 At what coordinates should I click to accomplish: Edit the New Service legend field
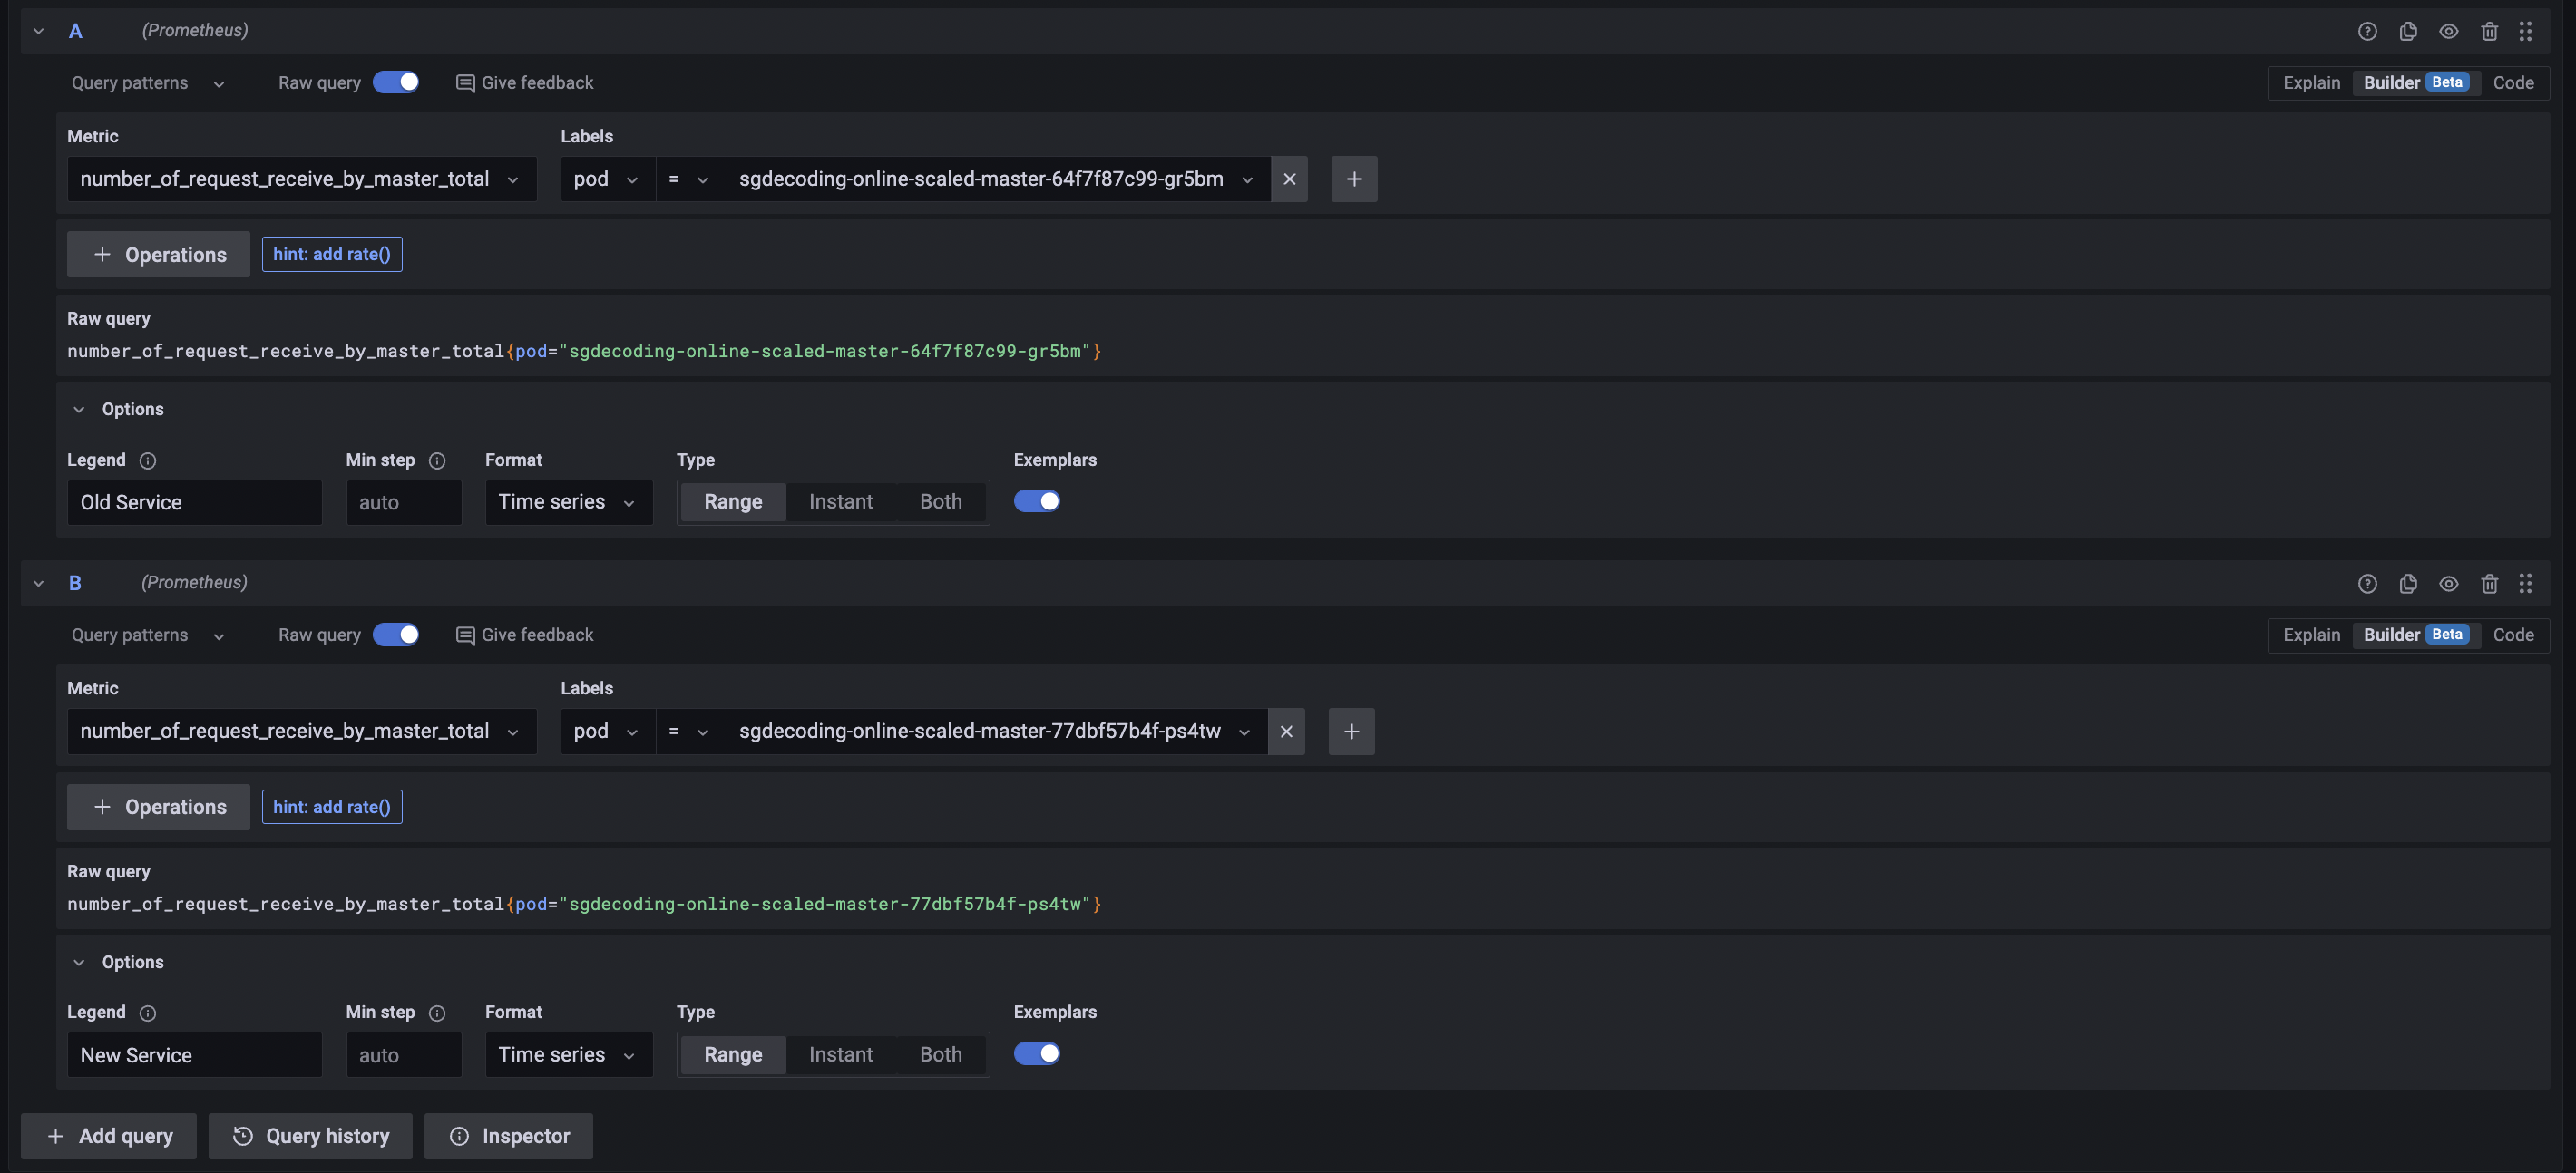[195, 1055]
